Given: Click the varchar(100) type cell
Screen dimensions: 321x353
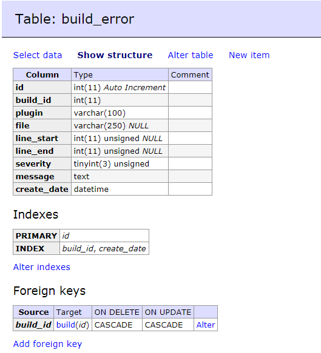Looking at the screenshot, I should coord(120,113).
